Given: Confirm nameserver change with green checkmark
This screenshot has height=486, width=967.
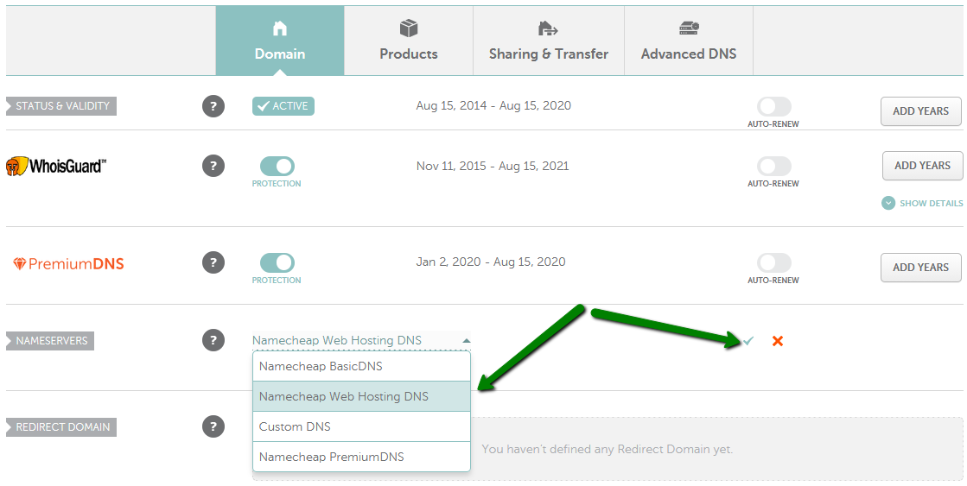Looking at the screenshot, I should tap(748, 341).
